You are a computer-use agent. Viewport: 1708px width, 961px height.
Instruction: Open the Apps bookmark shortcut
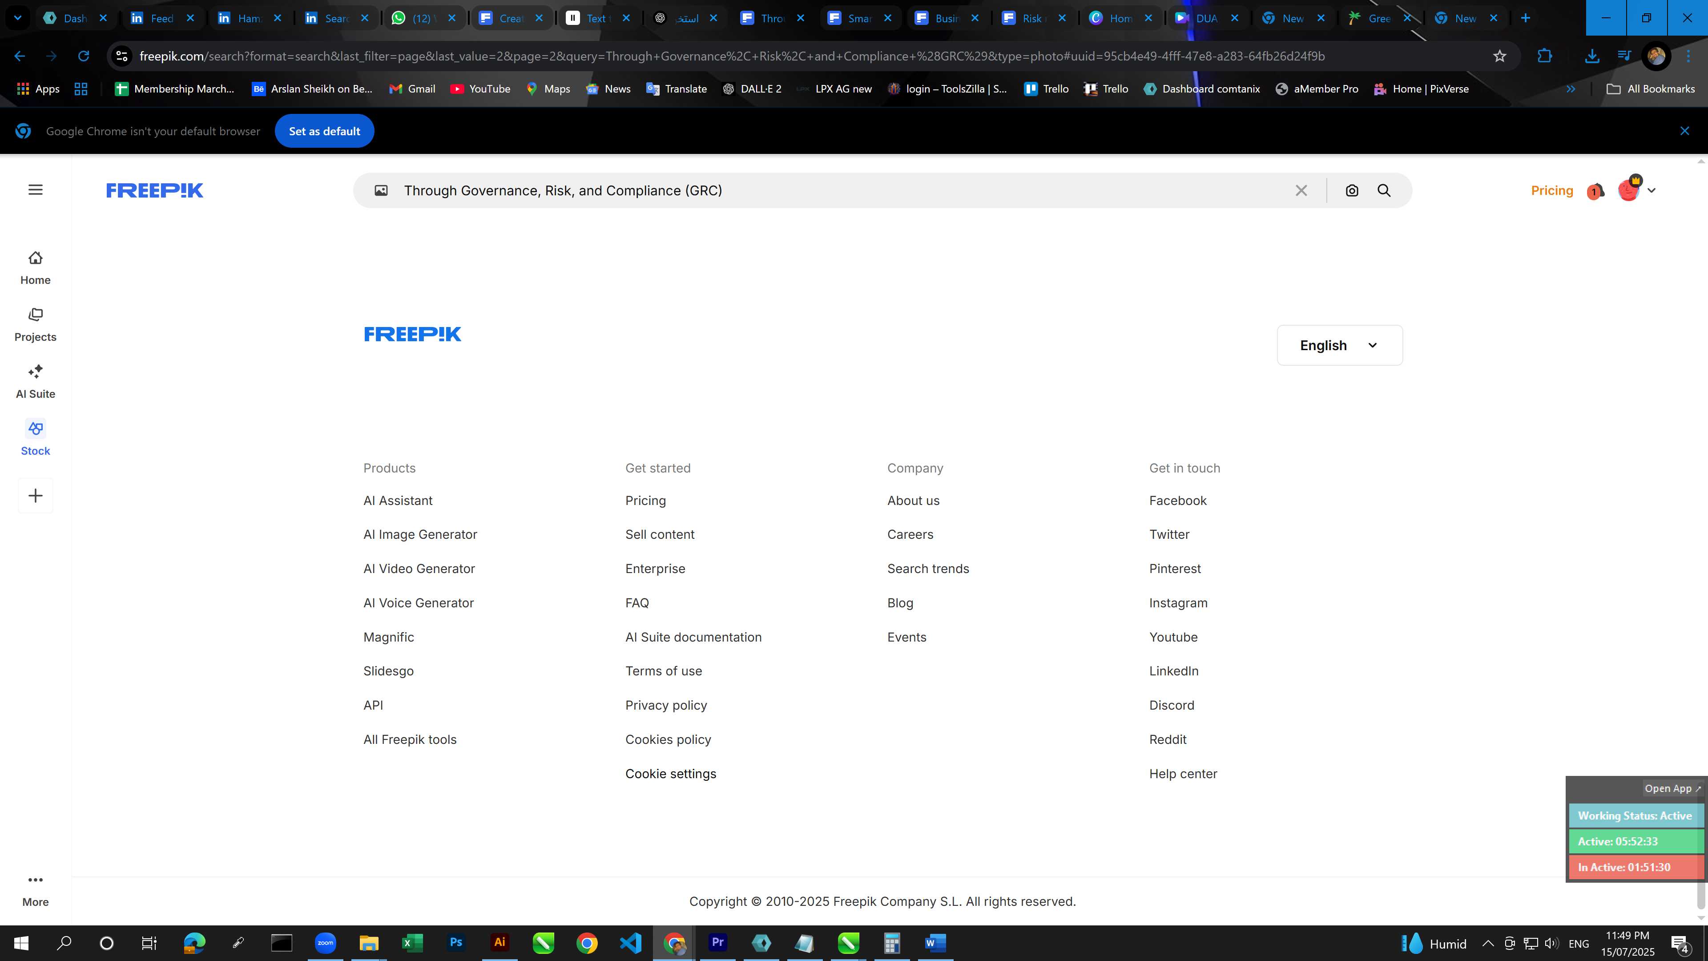[38, 89]
